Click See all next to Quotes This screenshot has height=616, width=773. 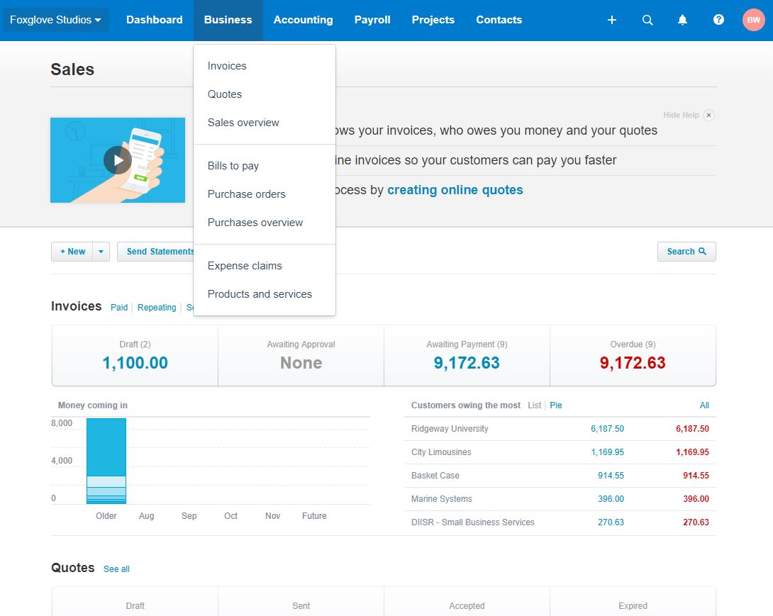pyautogui.click(x=116, y=569)
